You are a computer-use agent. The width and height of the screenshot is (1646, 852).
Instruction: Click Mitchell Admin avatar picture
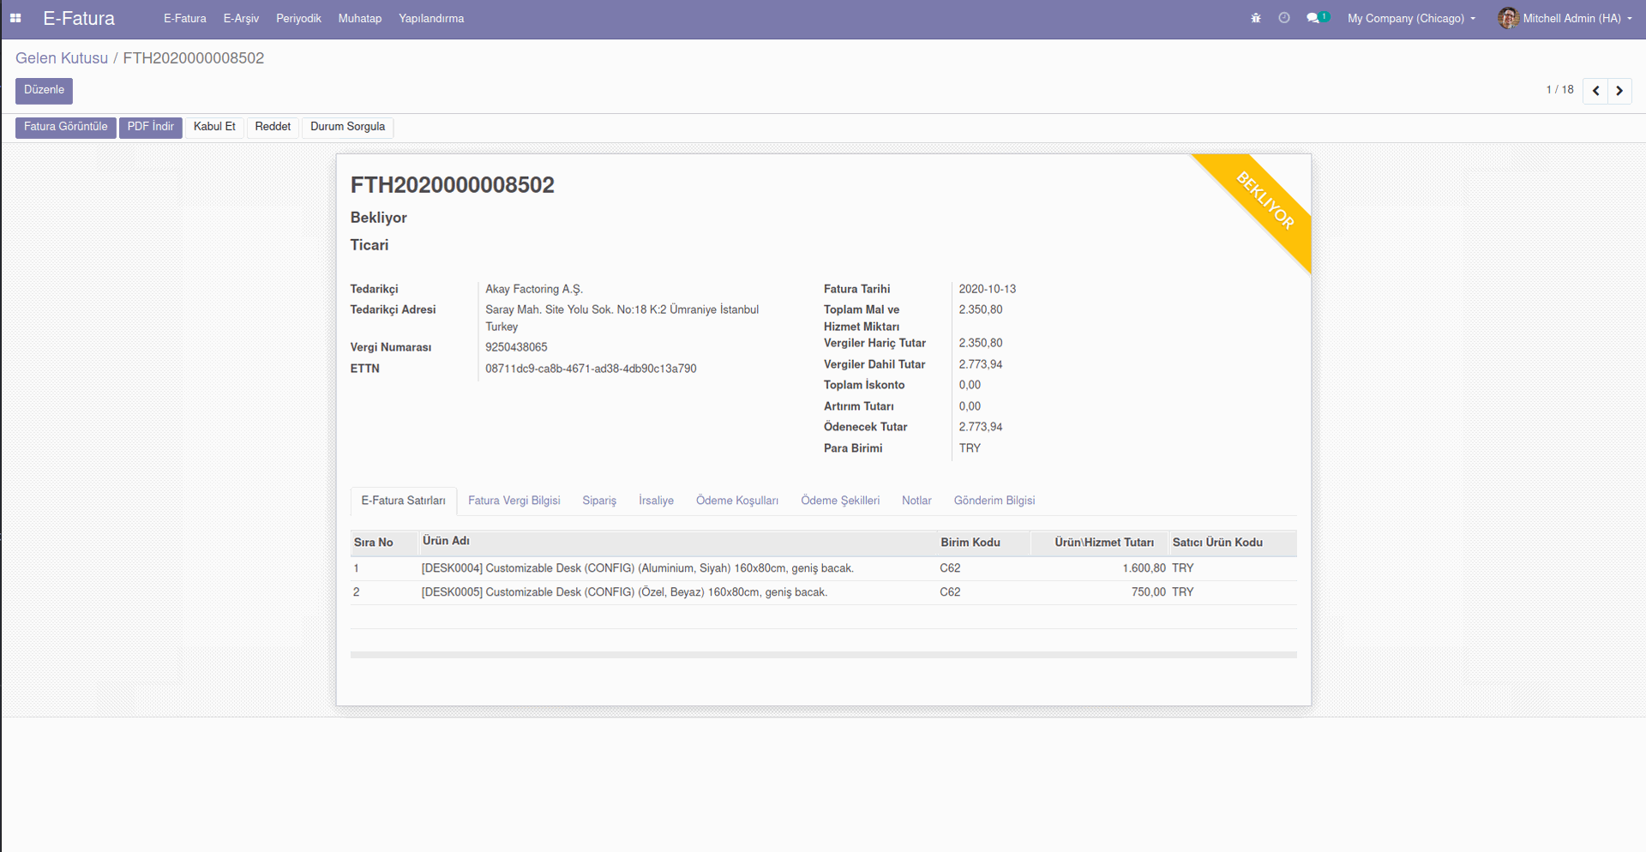[1508, 18]
